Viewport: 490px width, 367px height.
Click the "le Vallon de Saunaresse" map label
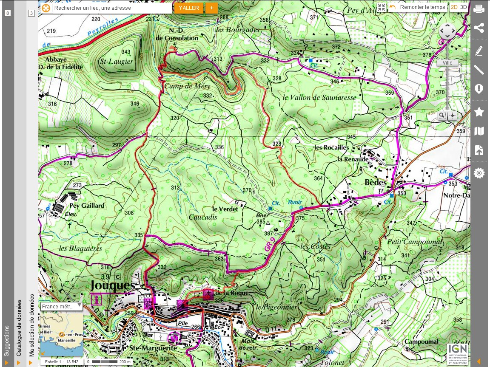(x=319, y=97)
